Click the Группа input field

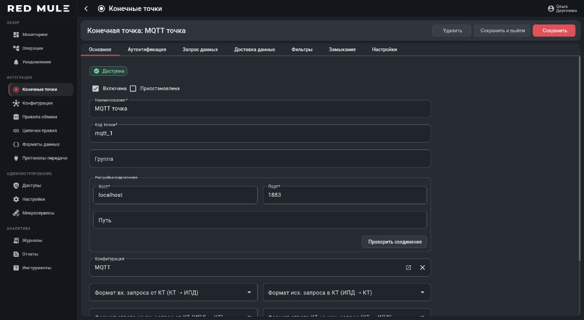pos(260,159)
